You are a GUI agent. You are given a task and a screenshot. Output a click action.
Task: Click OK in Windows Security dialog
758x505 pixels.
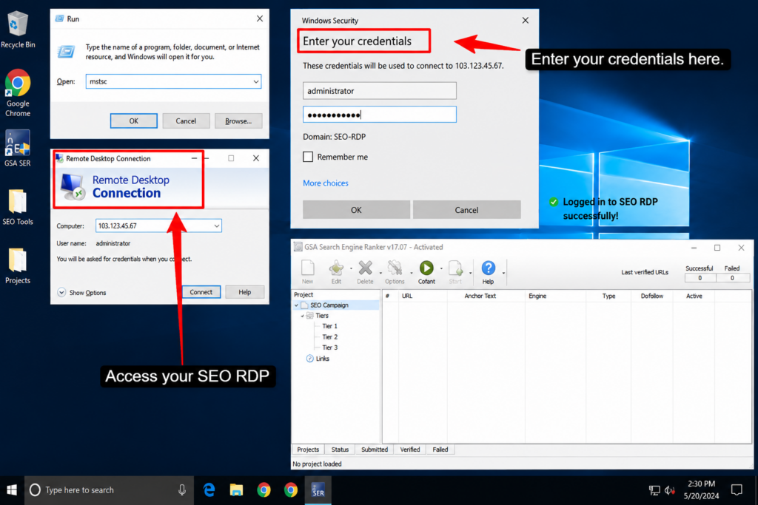tap(356, 210)
